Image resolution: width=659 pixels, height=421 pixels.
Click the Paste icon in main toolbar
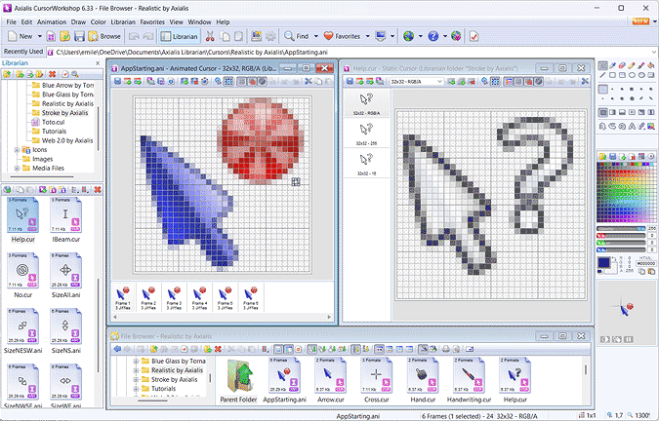click(x=239, y=36)
